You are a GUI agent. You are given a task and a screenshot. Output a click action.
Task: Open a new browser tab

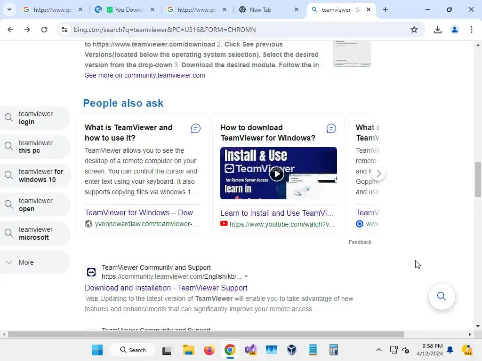coord(386,9)
